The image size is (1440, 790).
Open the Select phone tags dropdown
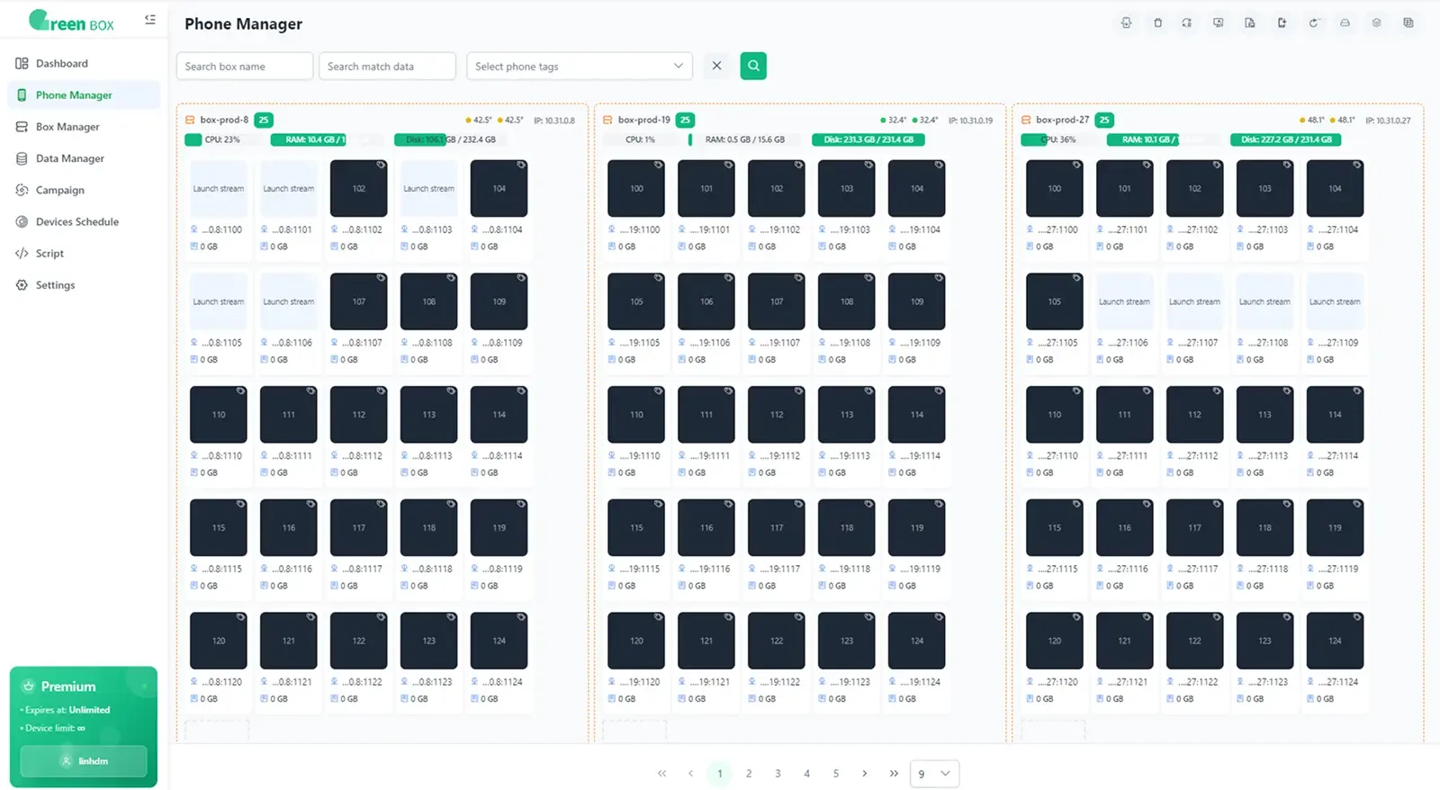tap(580, 66)
